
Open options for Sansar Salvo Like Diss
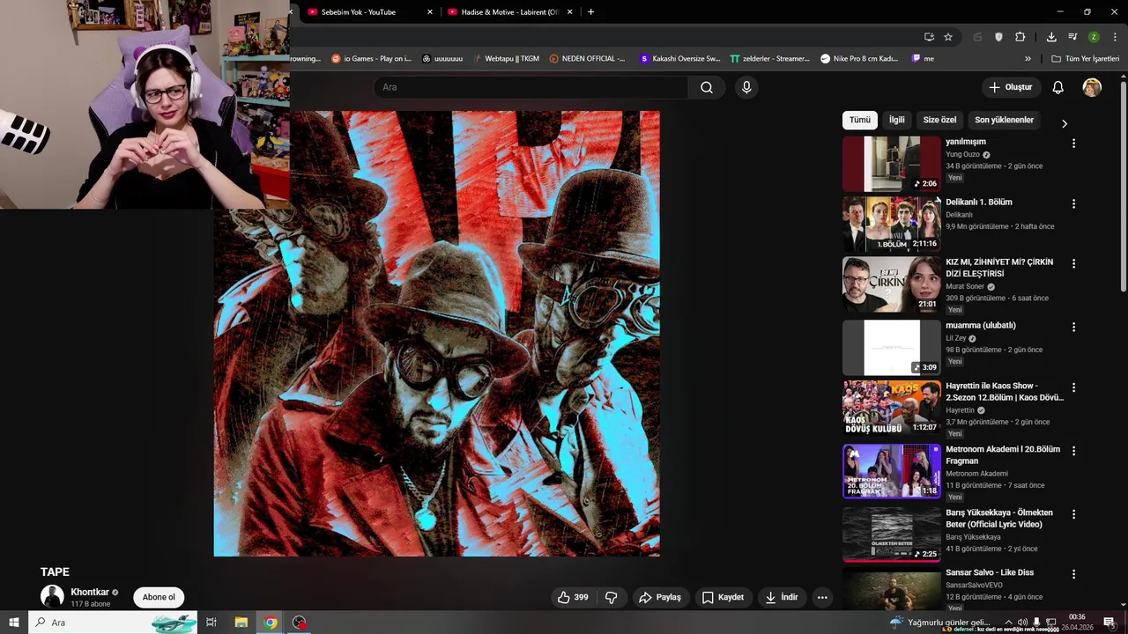click(x=1073, y=574)
